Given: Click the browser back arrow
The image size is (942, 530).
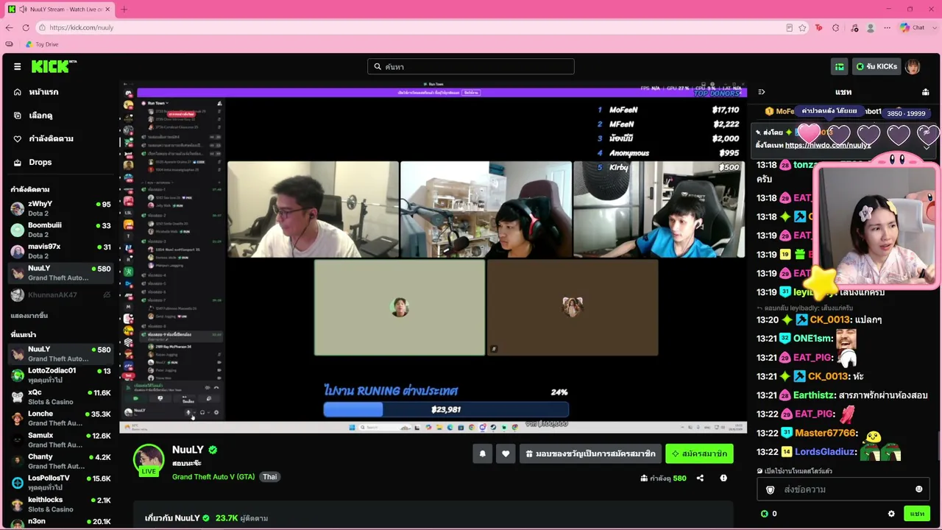Looking at the screenshot, I should (9, 28).
